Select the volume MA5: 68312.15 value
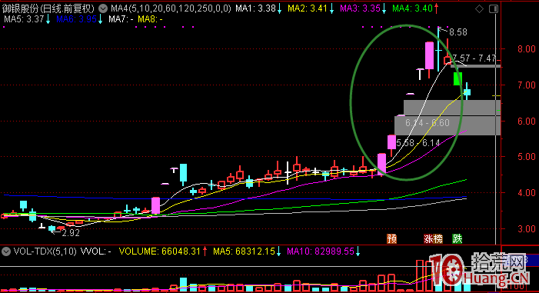This screenshot has height=293, width=539. click(244, 251)
